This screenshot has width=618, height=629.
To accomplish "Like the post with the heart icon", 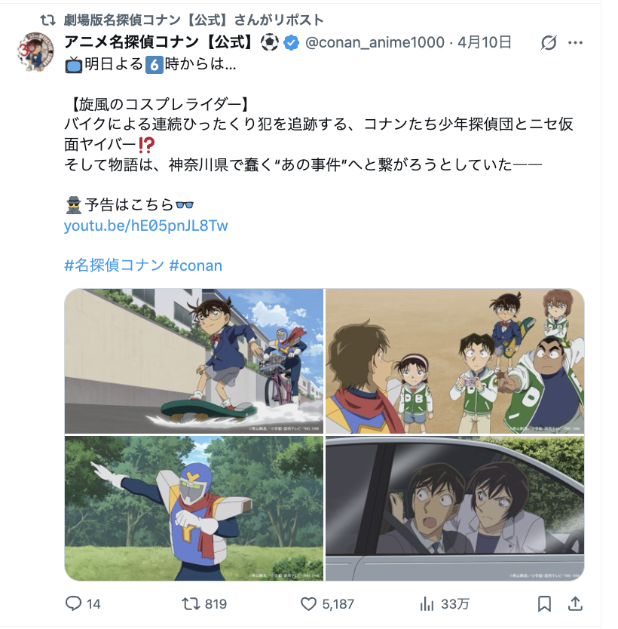I will point(308,603).
